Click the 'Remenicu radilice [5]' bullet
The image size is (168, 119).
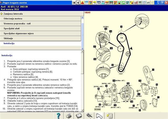click(23, 74)
